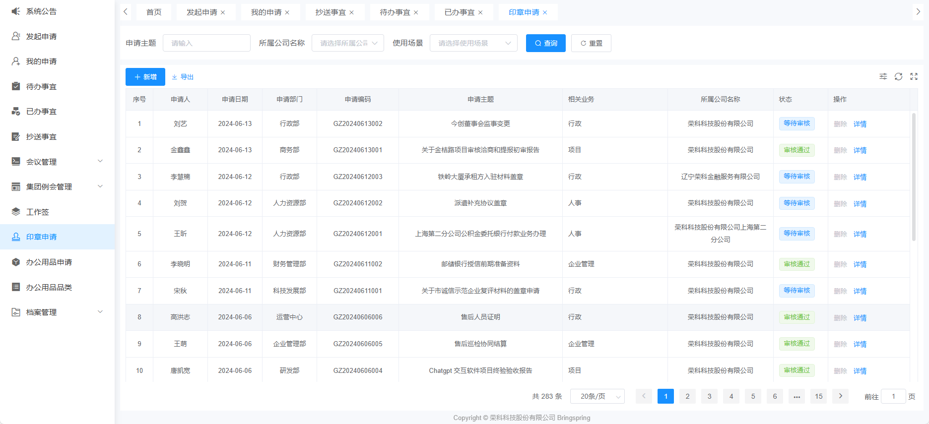This screenshot has width=929, height=424.
Task: Go to page 3 in pagination
Action: click(x=709, y=396)
